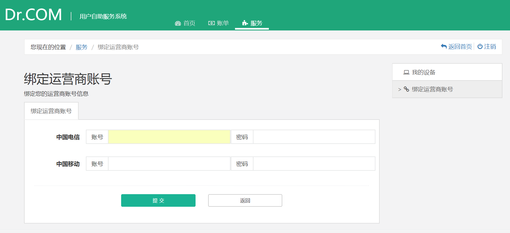Click the puzzle icon beside 服务
This screenshot has height=233, width=510.
(x=245, y=23)
